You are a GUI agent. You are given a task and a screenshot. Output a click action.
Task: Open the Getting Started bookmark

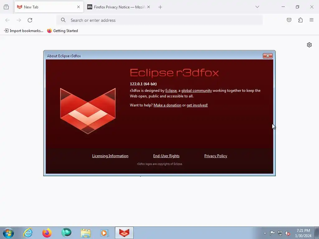[62, 31]
